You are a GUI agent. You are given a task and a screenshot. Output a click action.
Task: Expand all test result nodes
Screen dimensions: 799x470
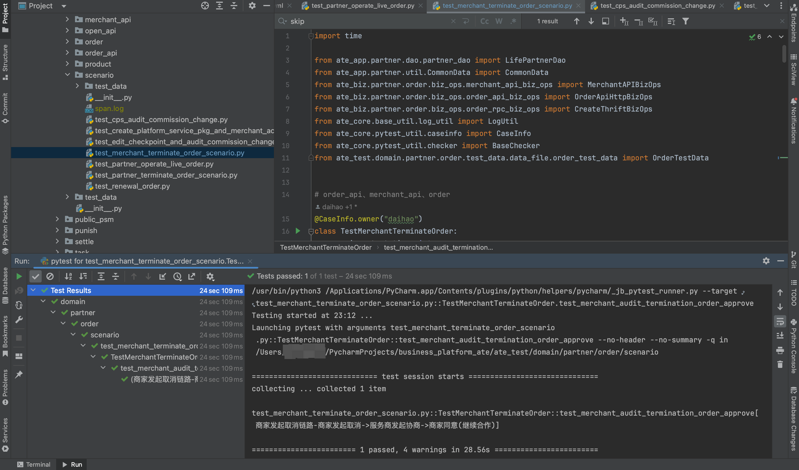click(101, 277)
